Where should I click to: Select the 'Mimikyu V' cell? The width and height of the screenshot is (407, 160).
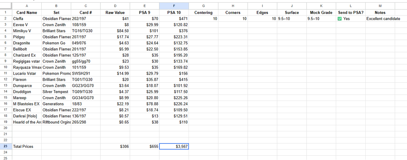[x=26, y=31]
